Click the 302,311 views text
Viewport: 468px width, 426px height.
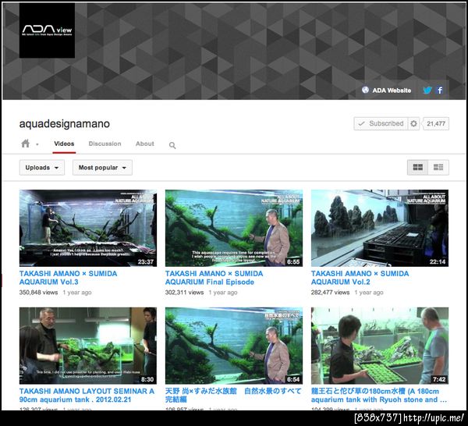click(184, 293)
